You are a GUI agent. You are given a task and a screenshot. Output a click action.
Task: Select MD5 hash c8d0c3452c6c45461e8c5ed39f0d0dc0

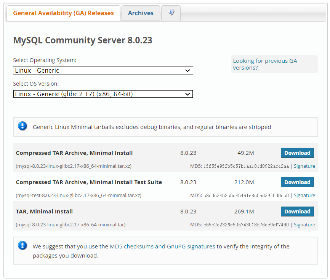click(x=246, y=195)
